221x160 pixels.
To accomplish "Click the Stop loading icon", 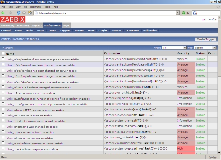I will pyautogui.click(x=24, y=13).
